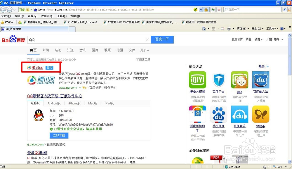
Task: Click the 百度一下 search button
Action: click(162, 39)
